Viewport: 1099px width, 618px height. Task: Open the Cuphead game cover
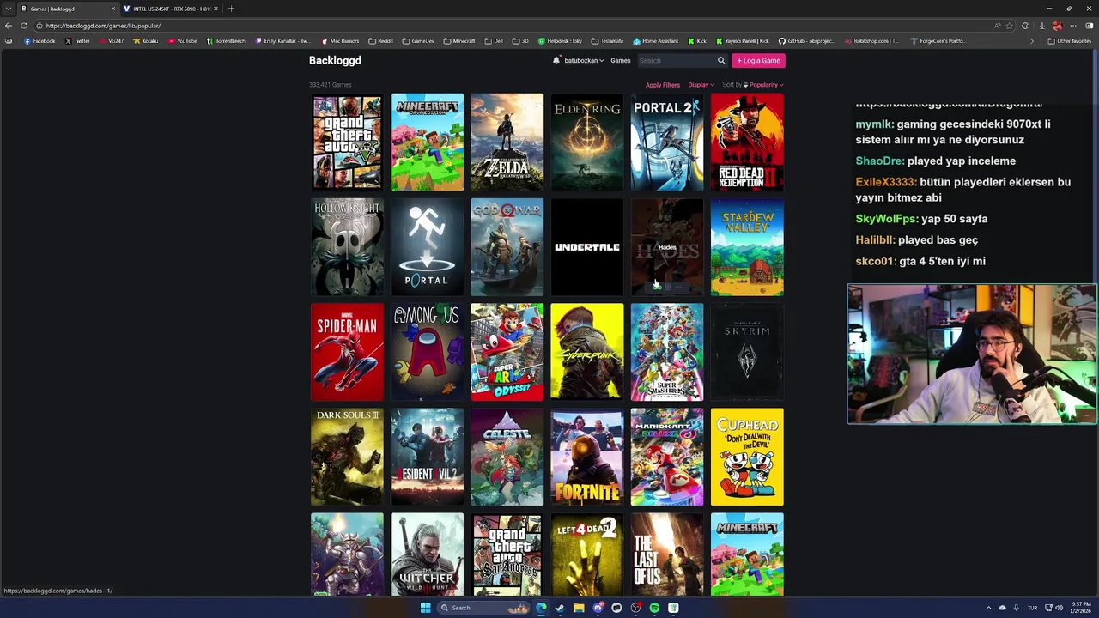pyautogui.click(x=747, y=457)
